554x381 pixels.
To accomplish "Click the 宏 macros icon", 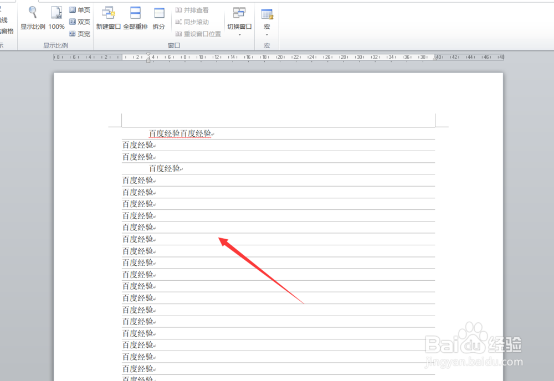I will click(x=267, y=14).
